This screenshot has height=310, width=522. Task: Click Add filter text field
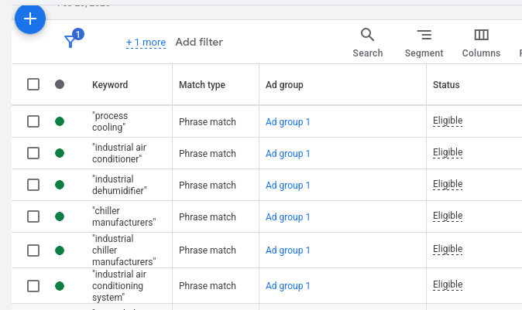[199, 43]
